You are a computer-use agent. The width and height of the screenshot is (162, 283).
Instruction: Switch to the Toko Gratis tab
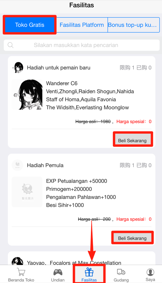30,25
